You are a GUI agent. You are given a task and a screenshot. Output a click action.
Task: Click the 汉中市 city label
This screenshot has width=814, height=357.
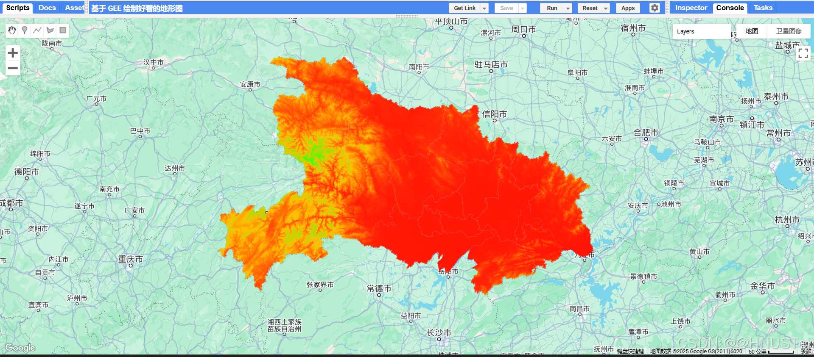(154, 62)
